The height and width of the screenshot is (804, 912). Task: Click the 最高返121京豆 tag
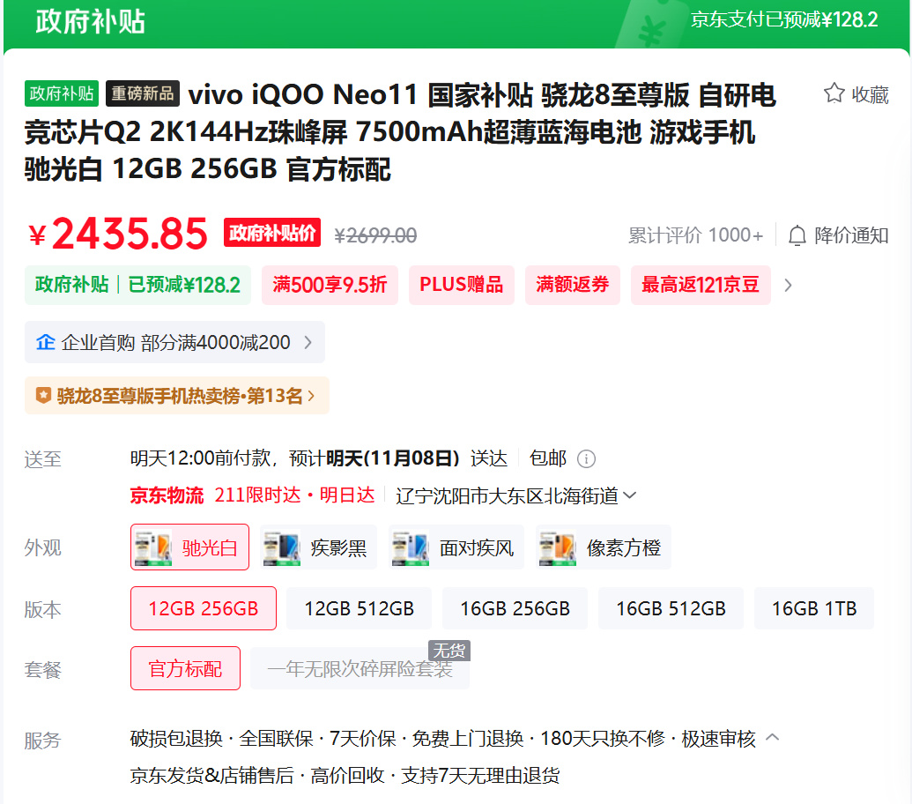tap(701, 285)
